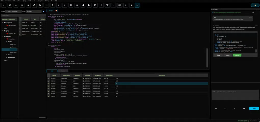This screenshot has height=122, width=260.
Task: Click the order_date column row
Action: click(x=32, y=29)
